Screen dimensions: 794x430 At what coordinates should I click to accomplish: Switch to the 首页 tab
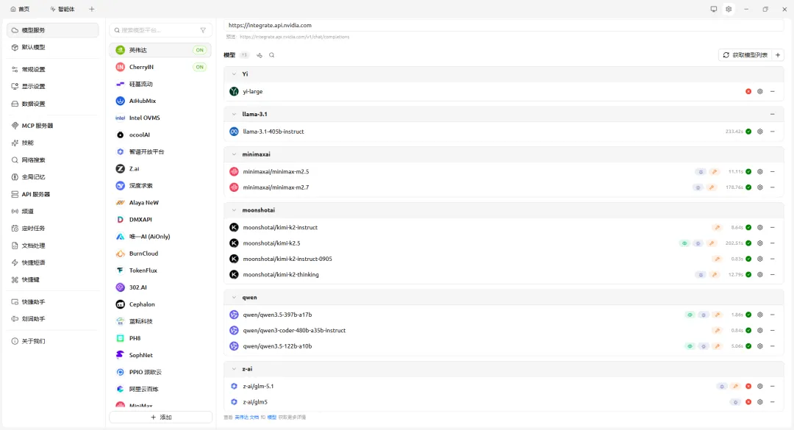click(21, 9)
